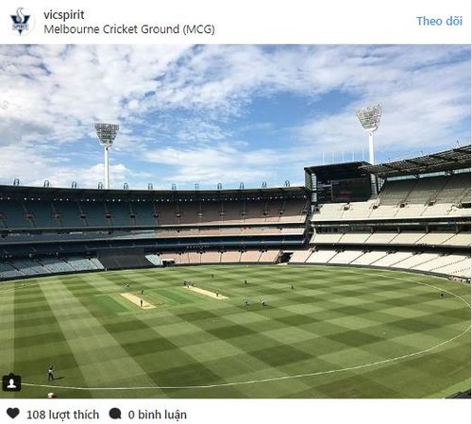Open Melbourne Cricket Ground (MCG) location link
Screen dimensions: 472x424
[x=129, y=29]
